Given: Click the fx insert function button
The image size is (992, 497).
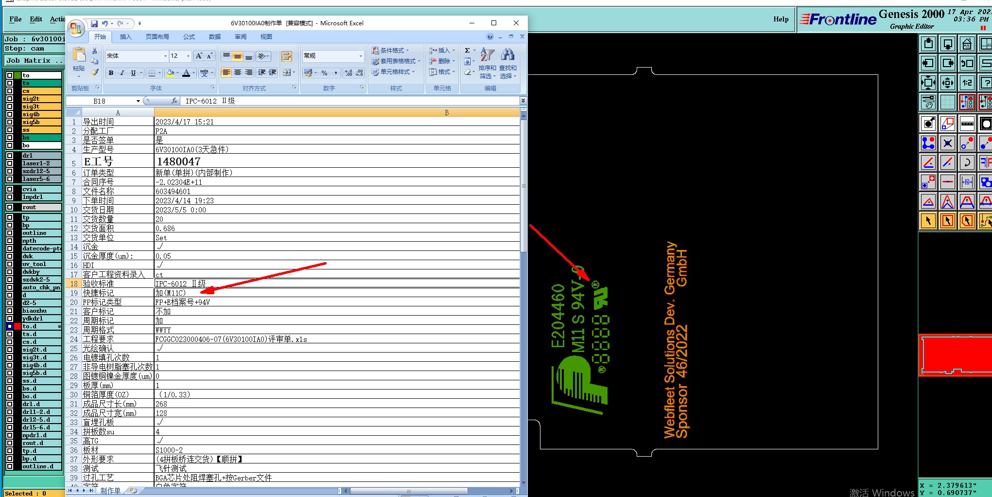Looking at the screenshot, I should (174, 101).
